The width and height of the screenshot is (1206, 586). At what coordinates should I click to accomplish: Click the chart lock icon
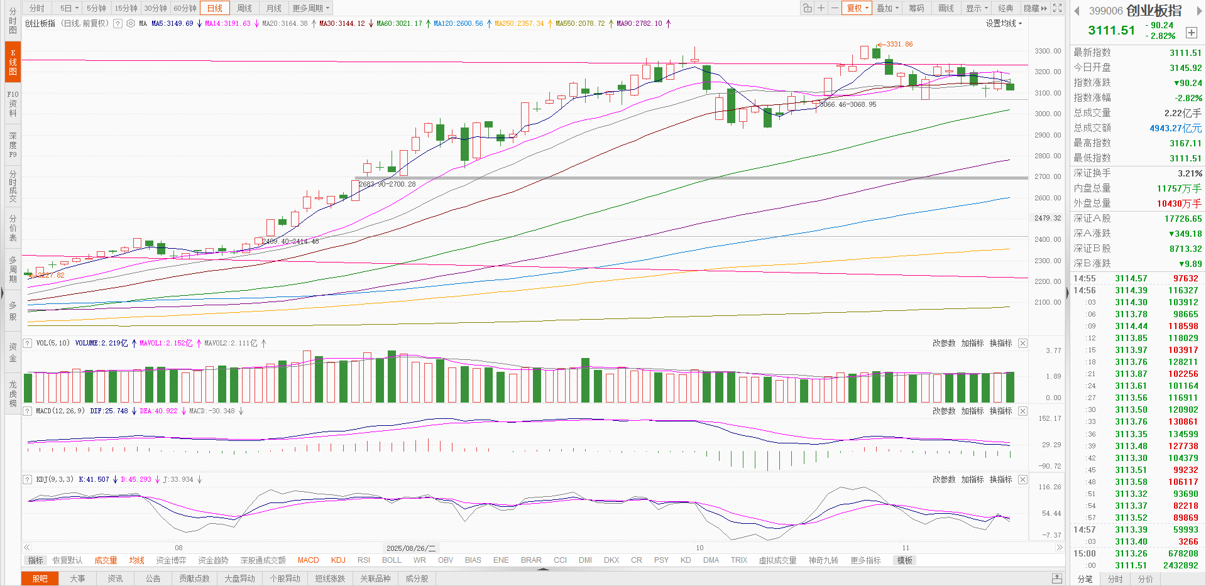pos(807,8)
